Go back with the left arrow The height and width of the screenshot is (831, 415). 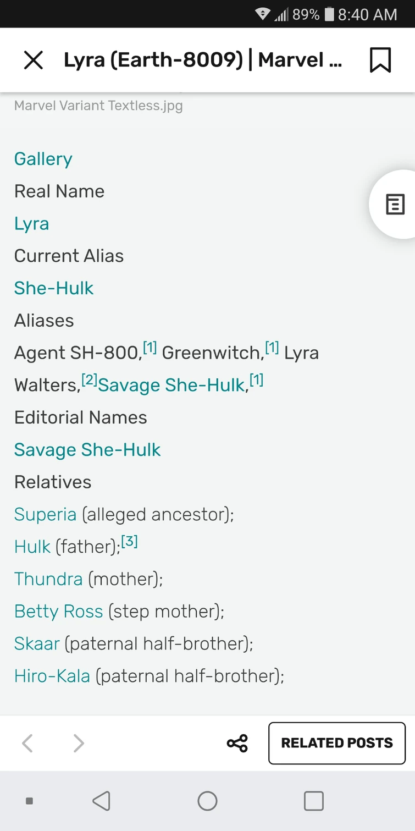pos(27,743)
